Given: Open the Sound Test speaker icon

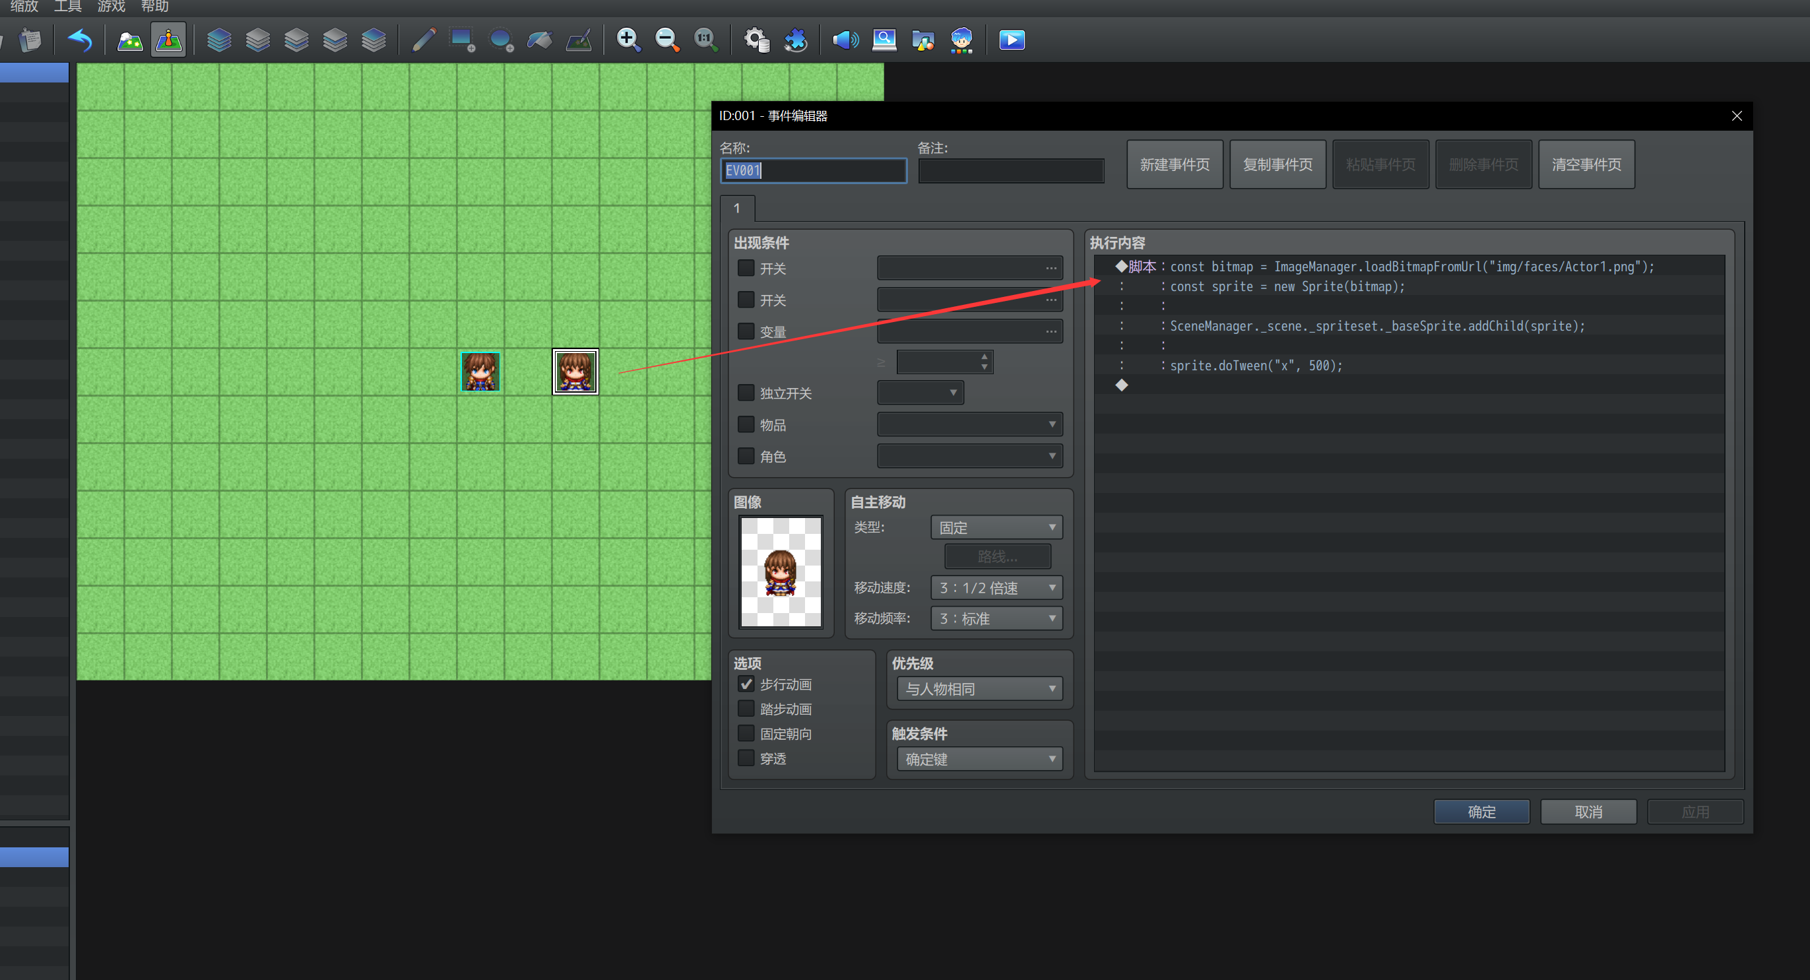Looking at the screenshot, I should (x=845, y=40).
